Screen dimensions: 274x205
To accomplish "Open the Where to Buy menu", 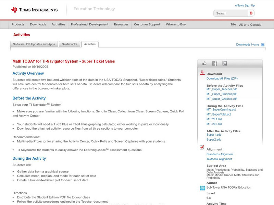I will click(x=176, y=24).
